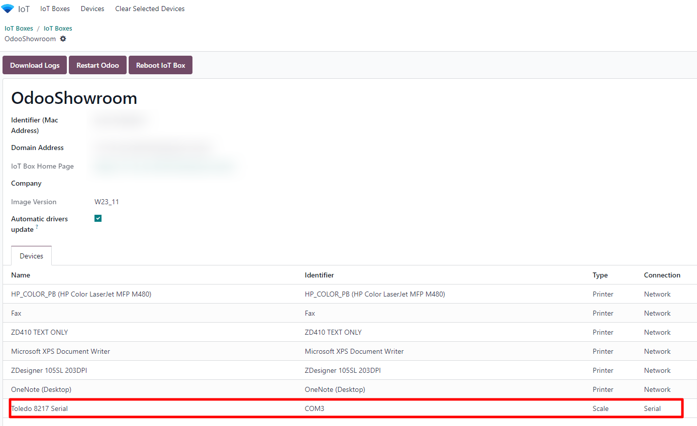
Task: Click the W23_11 image version value
Action: [107, 202]
